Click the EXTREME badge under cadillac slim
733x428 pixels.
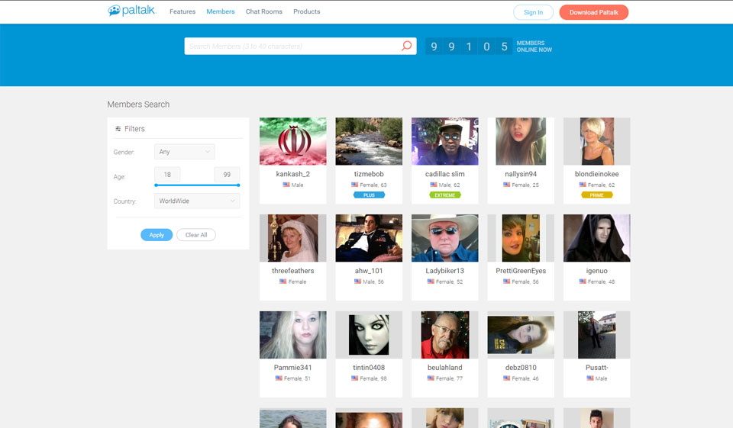pyautogui.click(x=444, y=195)
